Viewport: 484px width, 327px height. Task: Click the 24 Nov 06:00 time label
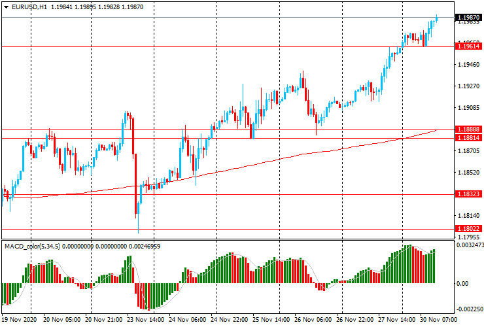point(187,319)
